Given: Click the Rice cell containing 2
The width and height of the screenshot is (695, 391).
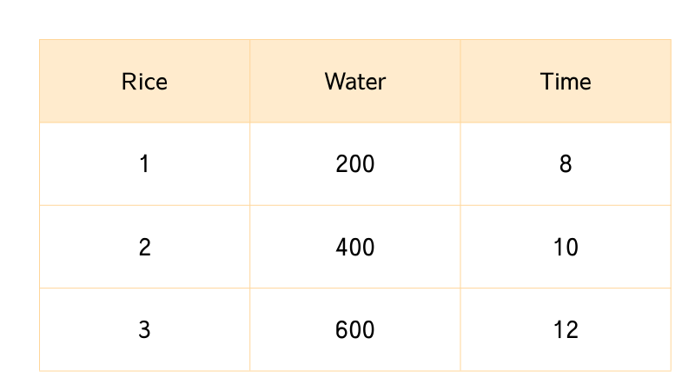Looking at the screenshot, I should coord(144,247).
